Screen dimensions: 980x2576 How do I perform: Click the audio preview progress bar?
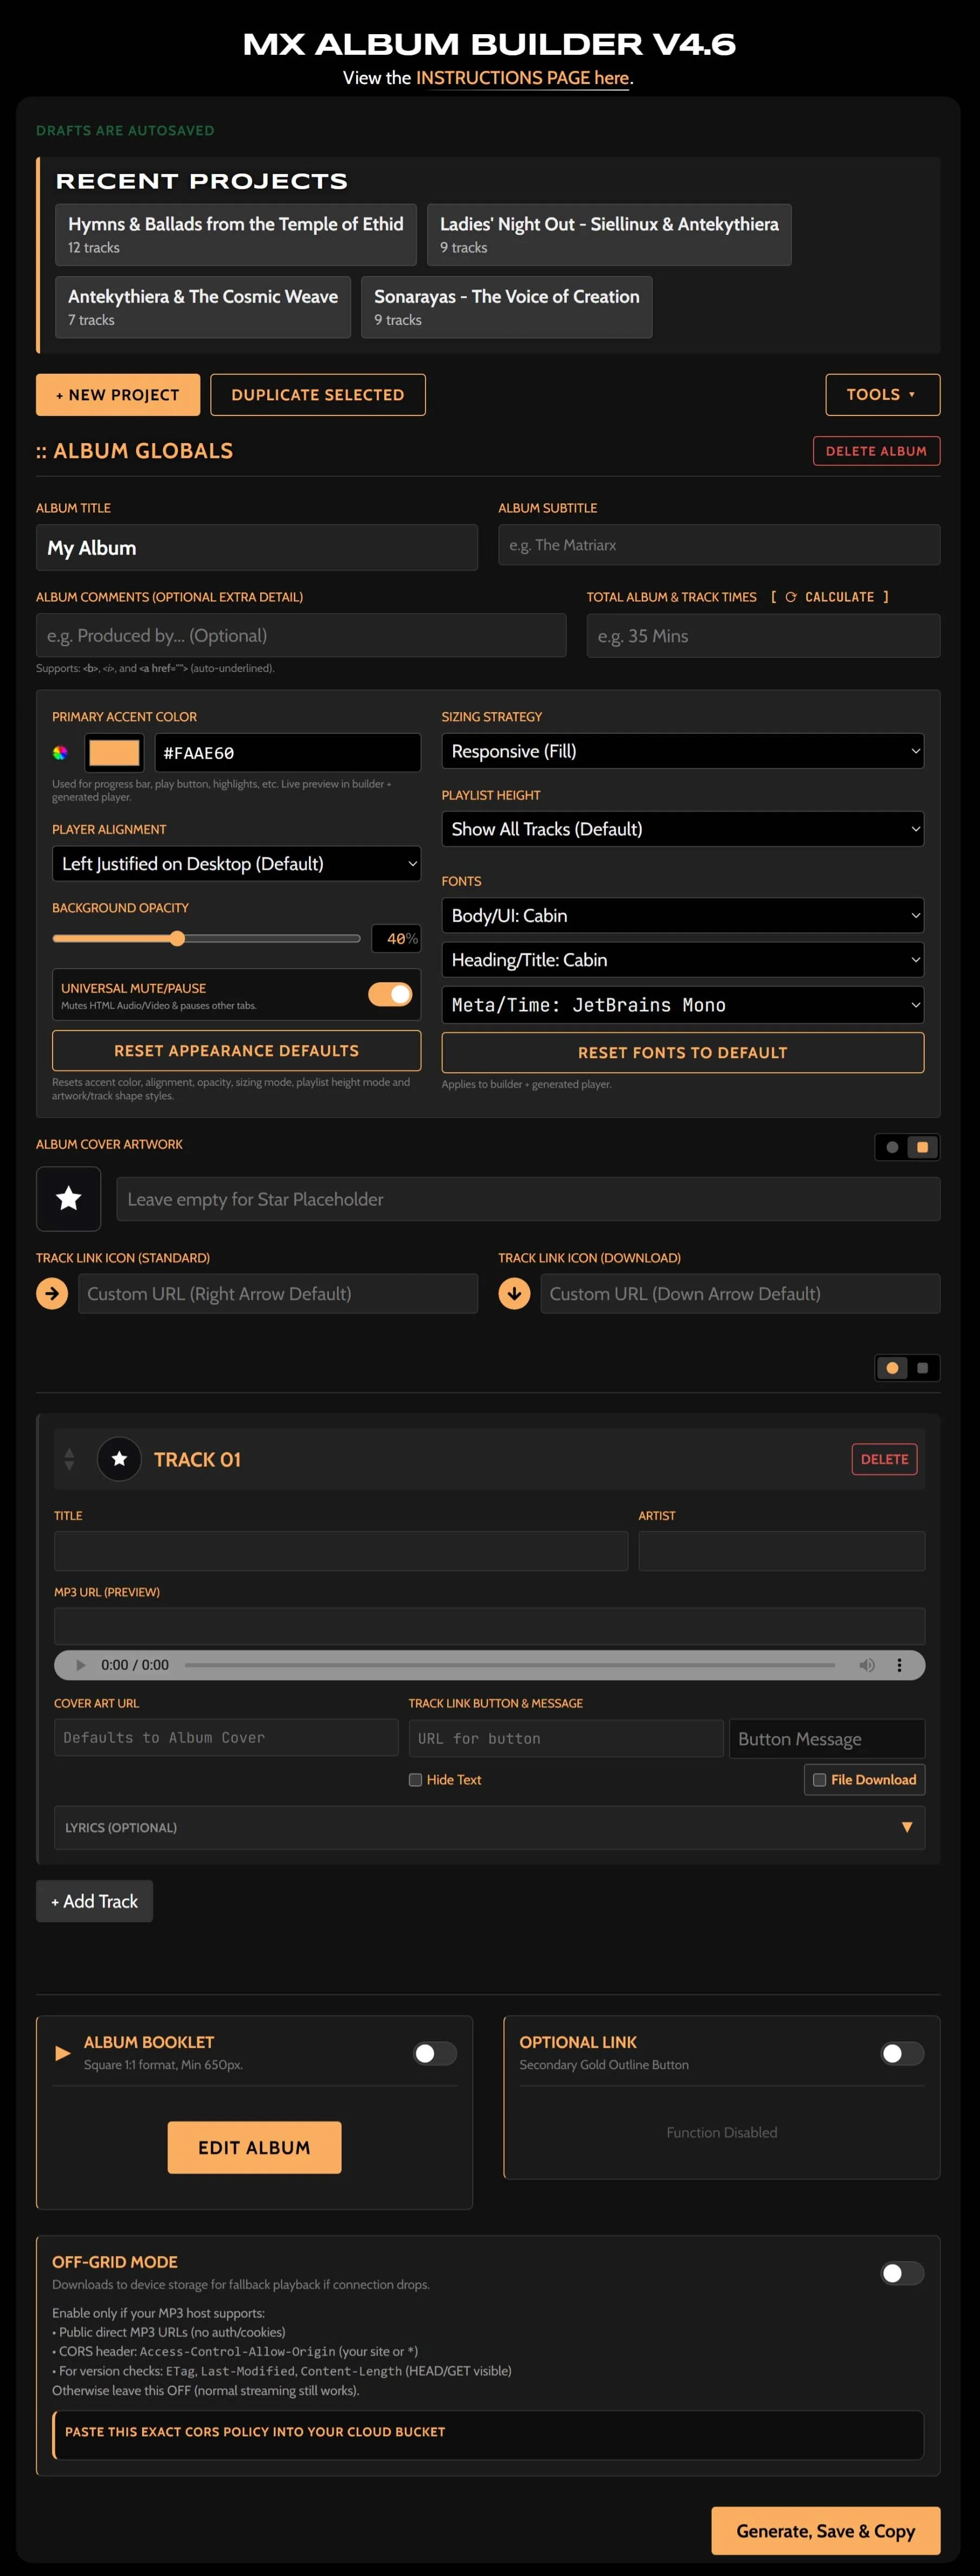coord(510,1665)
